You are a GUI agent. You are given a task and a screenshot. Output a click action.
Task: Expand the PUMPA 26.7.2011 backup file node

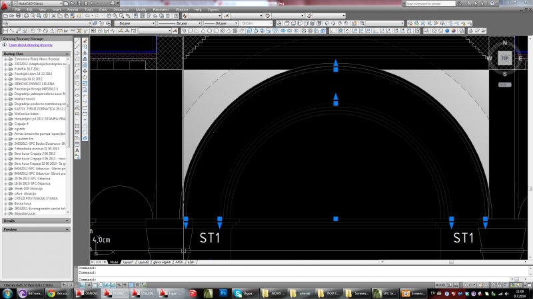[x=6, y=68]
